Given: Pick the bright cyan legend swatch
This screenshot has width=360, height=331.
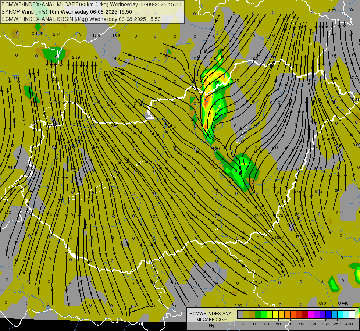Looking at the screenshot, I should pos(340,314).
